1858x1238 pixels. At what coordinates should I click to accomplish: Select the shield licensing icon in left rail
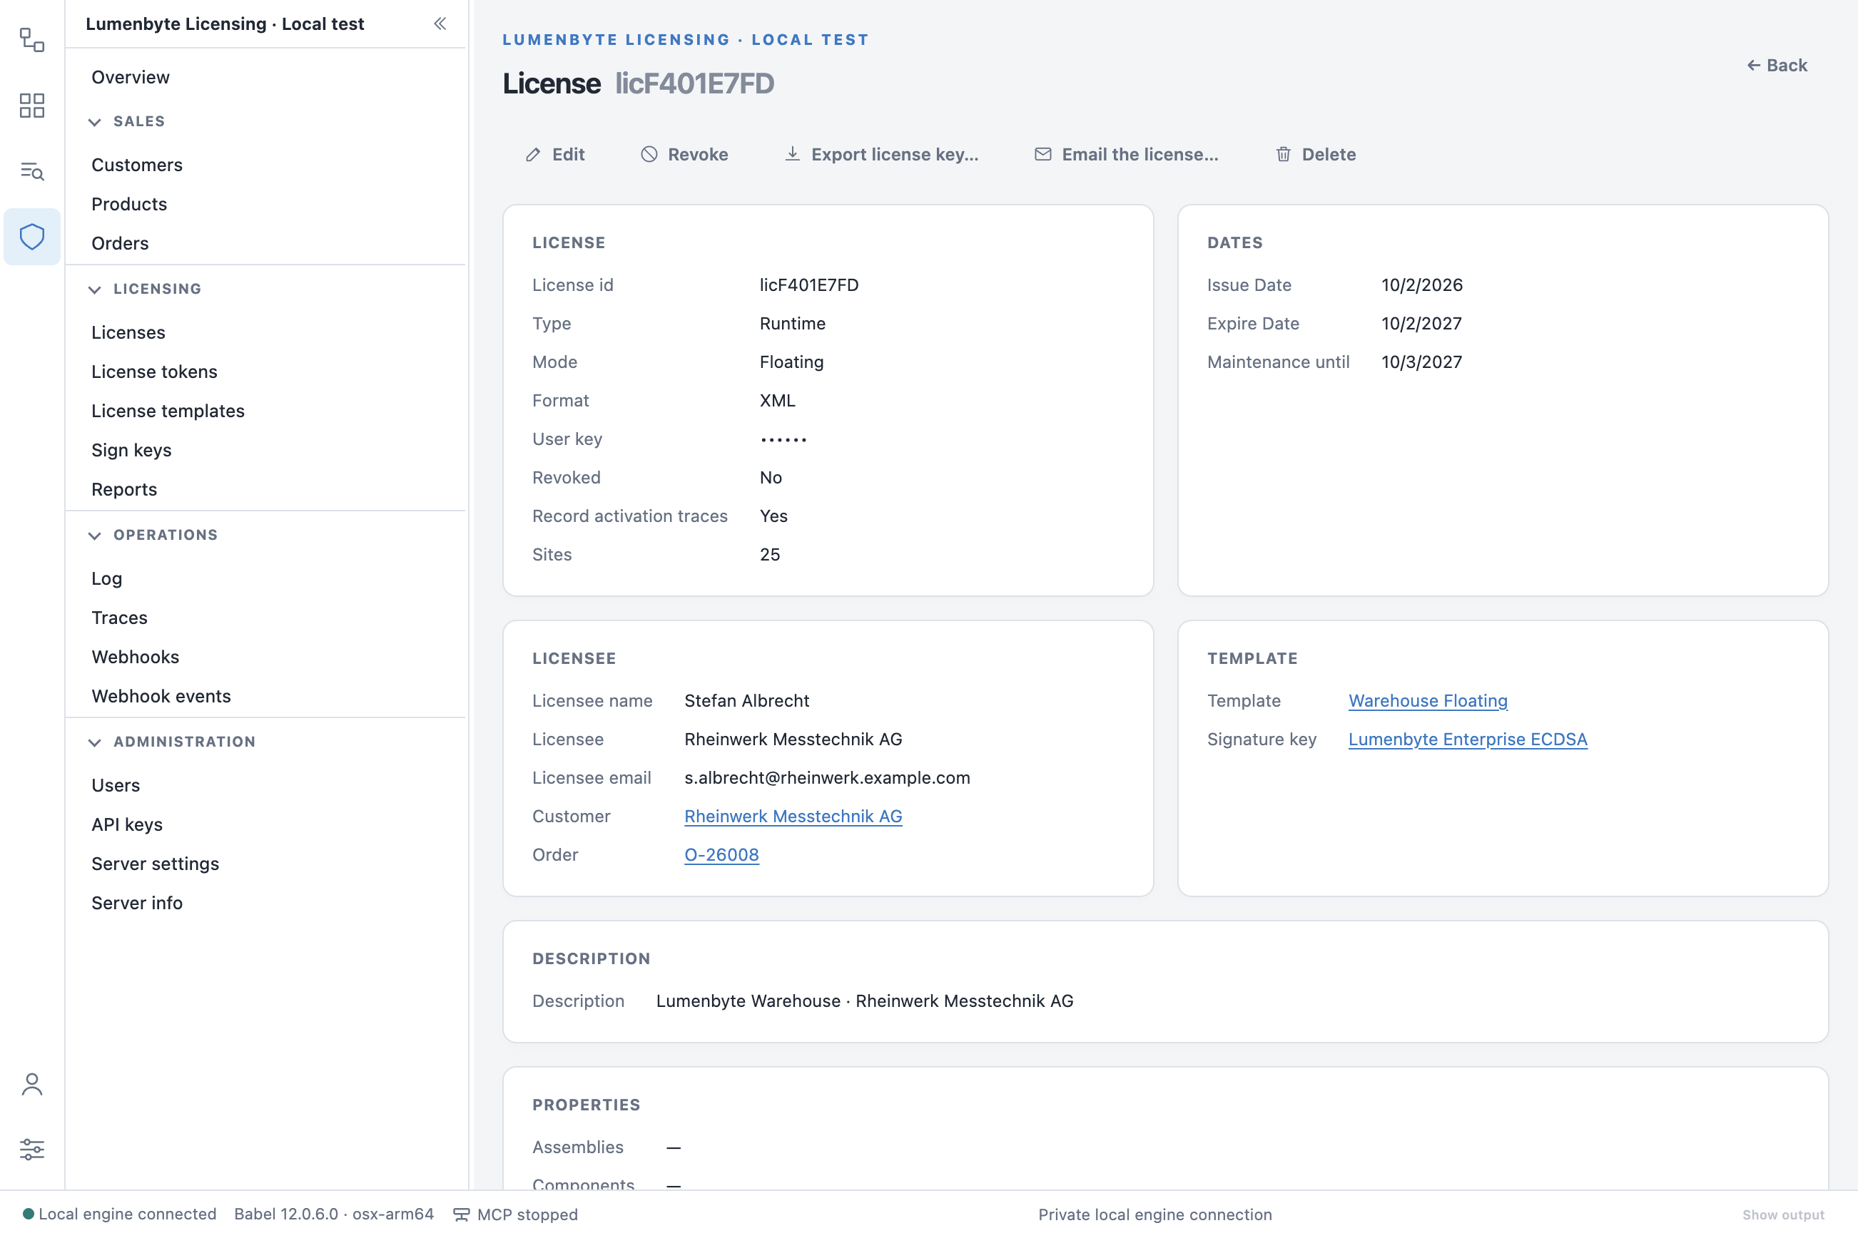[x=31, y=236]
